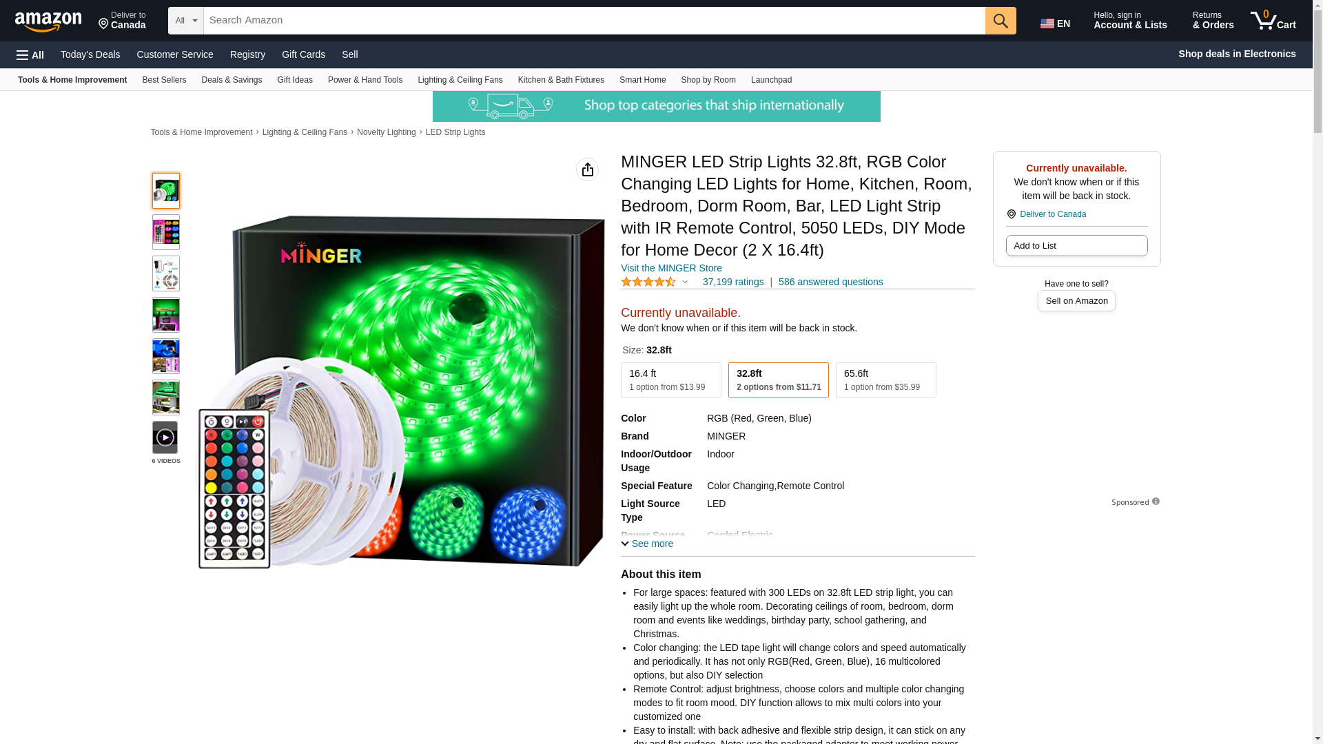Open the search category All dropdown

(185, 21)
